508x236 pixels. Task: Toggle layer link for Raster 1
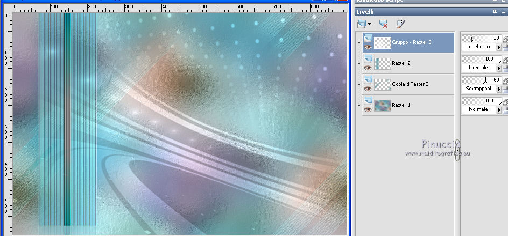[x=505, y=101]
